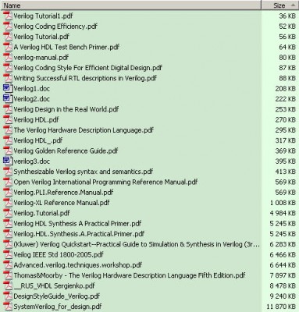Image resolution: width=299 pixels, height=312 pixels.
Task: Click the Word document icon for Verilog1.doc
Action: 8,88
